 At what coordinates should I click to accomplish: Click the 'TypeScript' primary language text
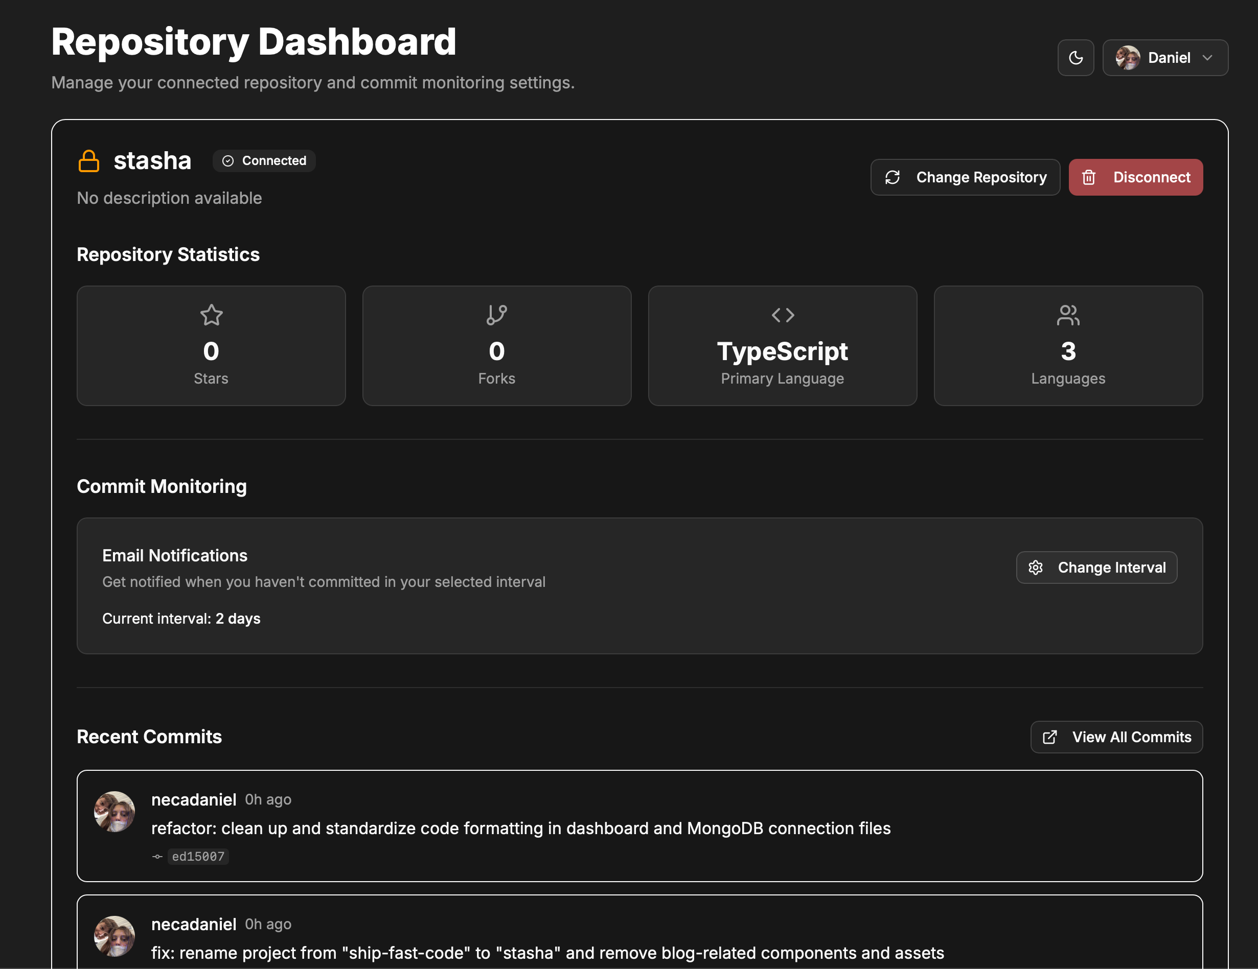coord(782,351)
